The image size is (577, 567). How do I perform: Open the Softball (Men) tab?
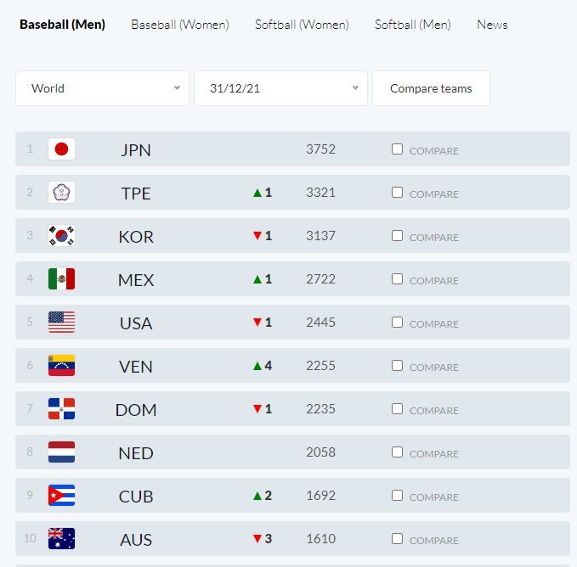coord(413,25)
